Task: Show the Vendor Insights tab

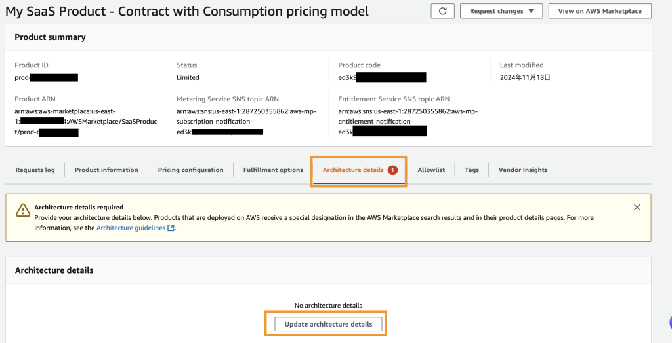Action: [x=522, y=170]
